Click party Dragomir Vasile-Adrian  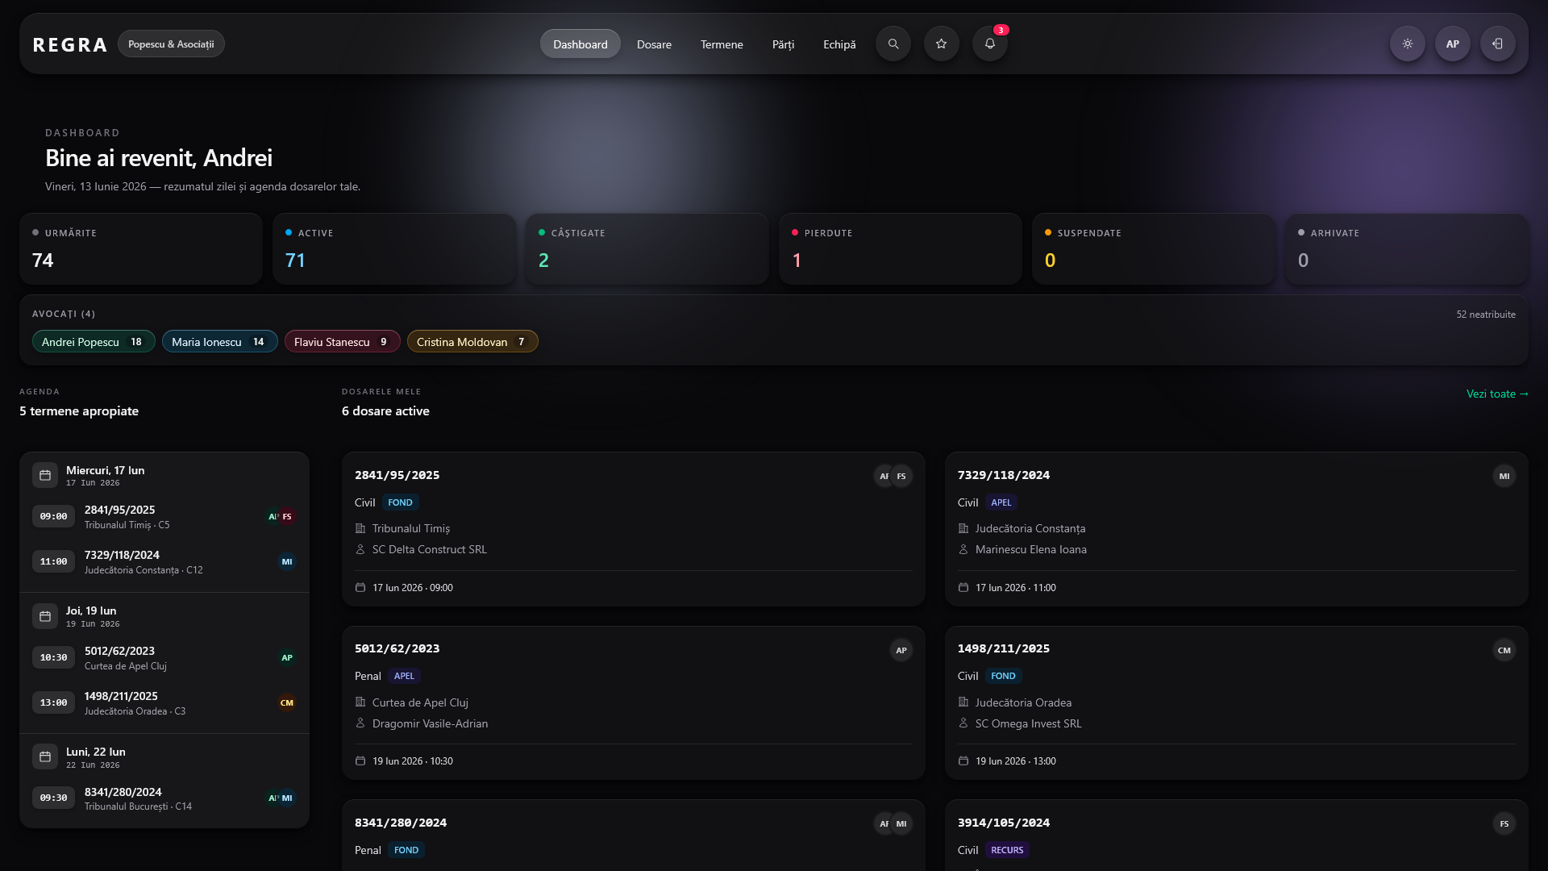click(x=430, y=723)
